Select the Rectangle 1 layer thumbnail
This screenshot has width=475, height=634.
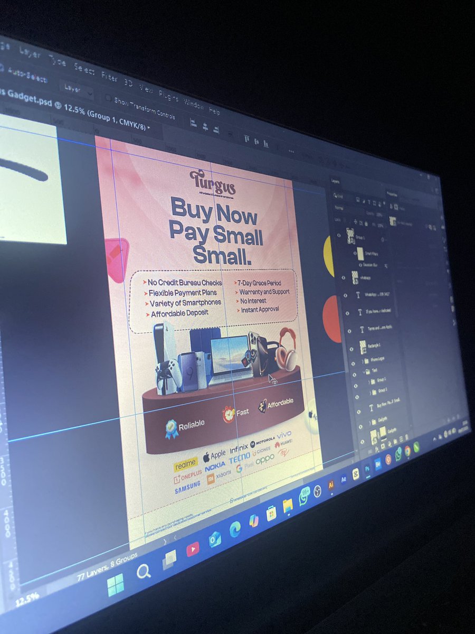363,347
